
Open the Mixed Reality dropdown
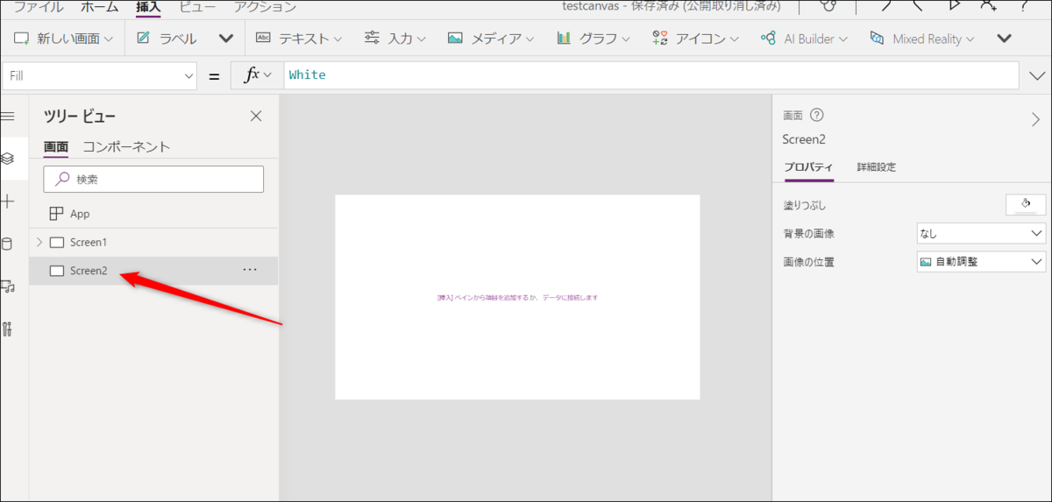click(924, 39)
